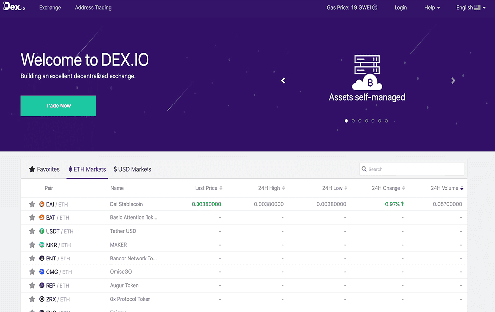Sort the table by Last Price
495x312 pixels.
(208, 188)
